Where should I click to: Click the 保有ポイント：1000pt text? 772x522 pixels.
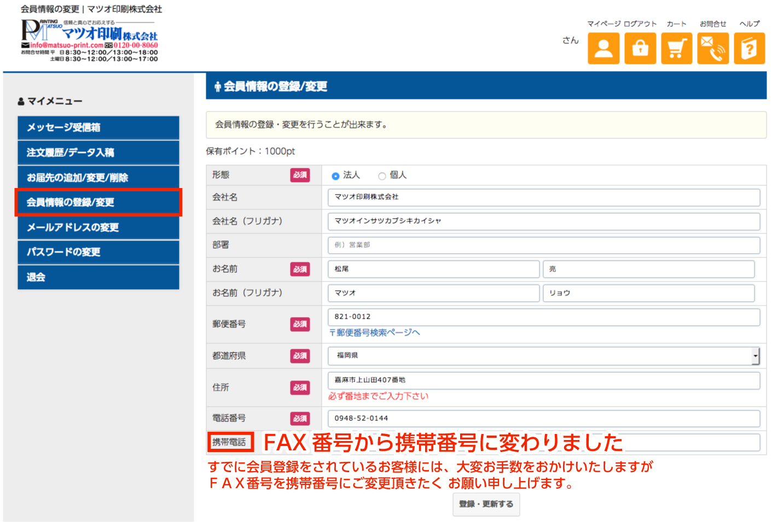click(x=251, y=151)
